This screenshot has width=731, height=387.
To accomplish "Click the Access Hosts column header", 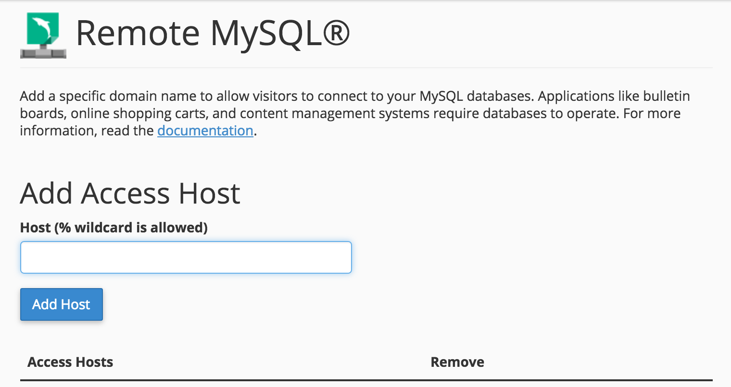I will (x=70, y=362).
